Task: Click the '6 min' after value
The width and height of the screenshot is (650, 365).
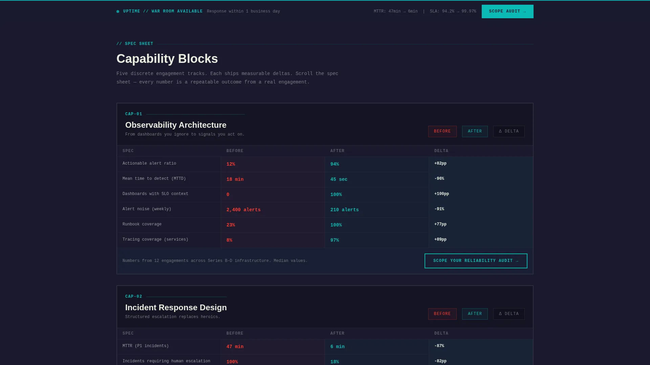Action: tap(338, 347)
